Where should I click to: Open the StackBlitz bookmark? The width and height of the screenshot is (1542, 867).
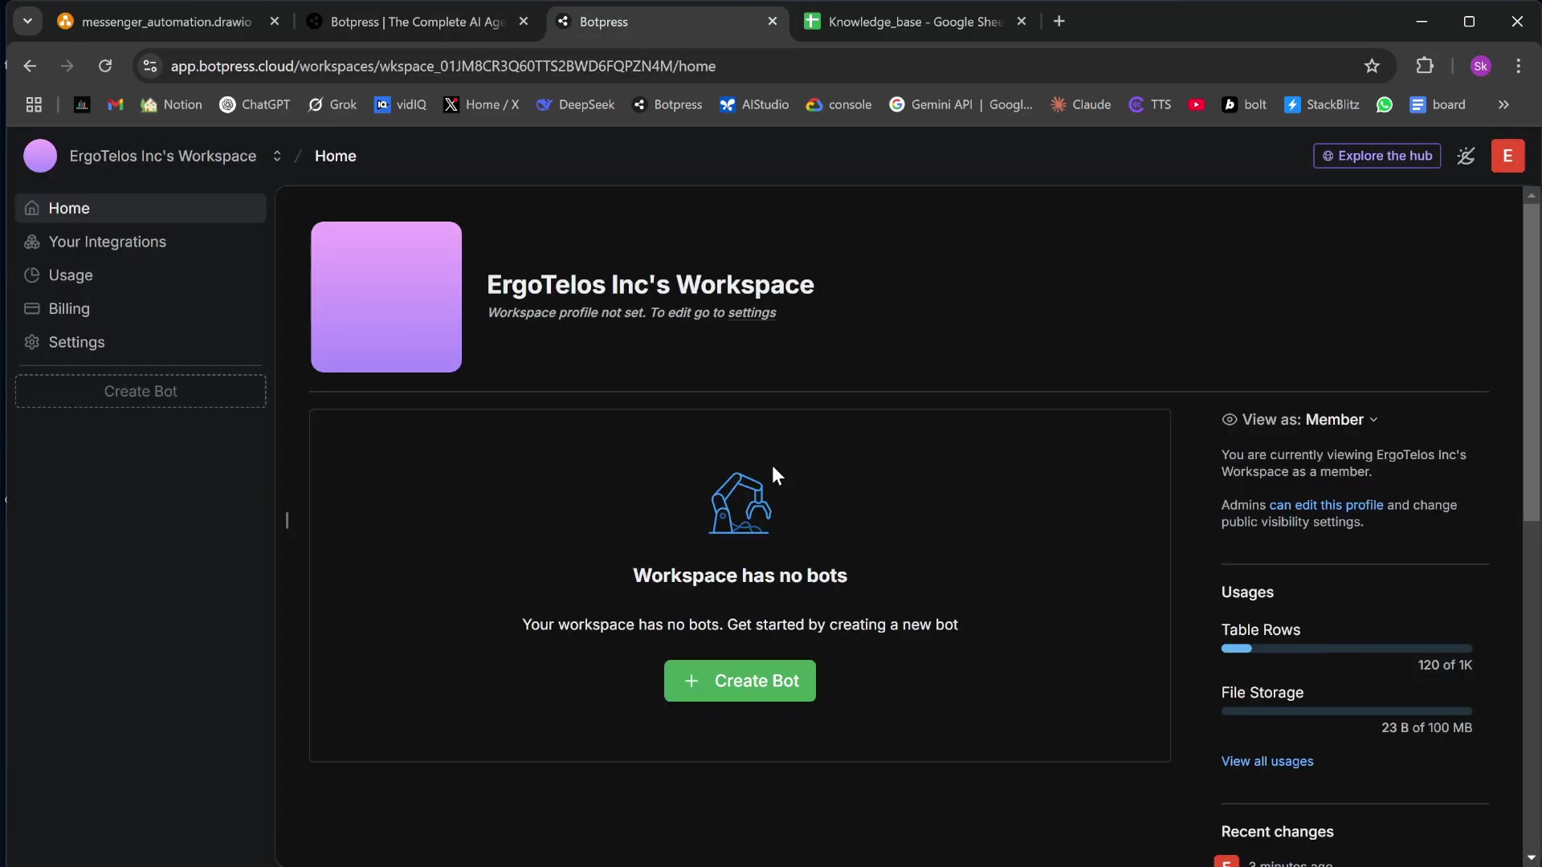(x=1322, y=104)
